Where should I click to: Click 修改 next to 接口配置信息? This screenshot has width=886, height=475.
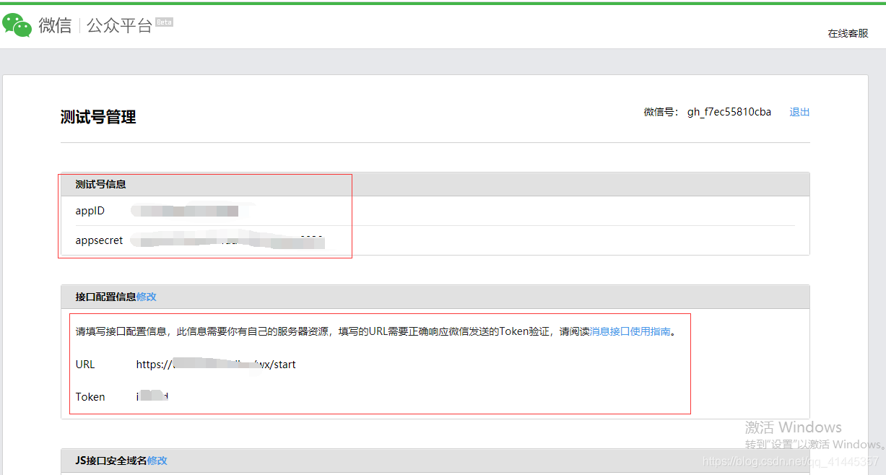[147, 297]
